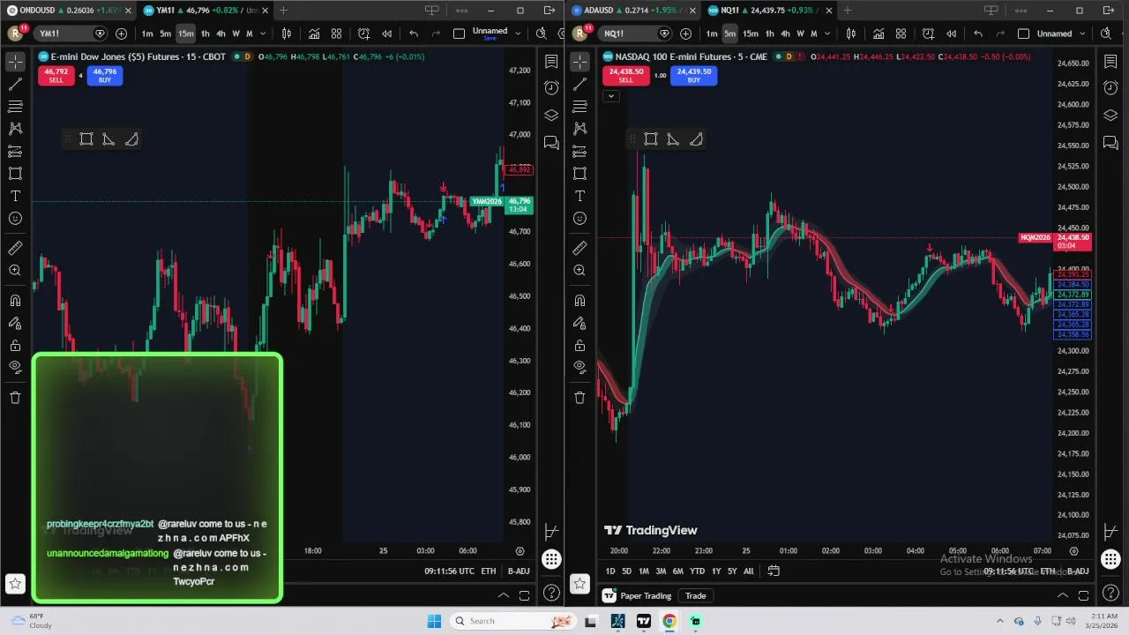Remove drawings trash icon in right NQ1! window
This screenshot has height=635, width=1129.
point(579,398)
